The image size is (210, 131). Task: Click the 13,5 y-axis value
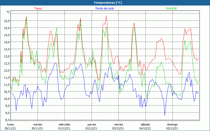click(7, 49)
